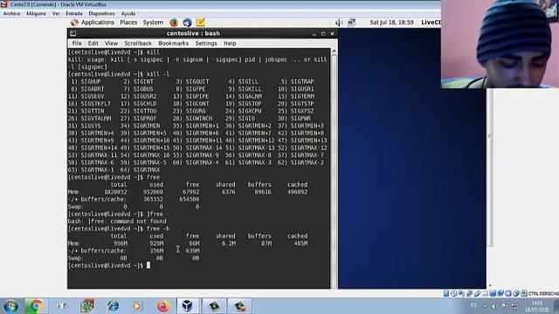Open VirtualBox Entrada menu
Image resolution: width=559 pixels, height=314 pixels.
point(73,14)
